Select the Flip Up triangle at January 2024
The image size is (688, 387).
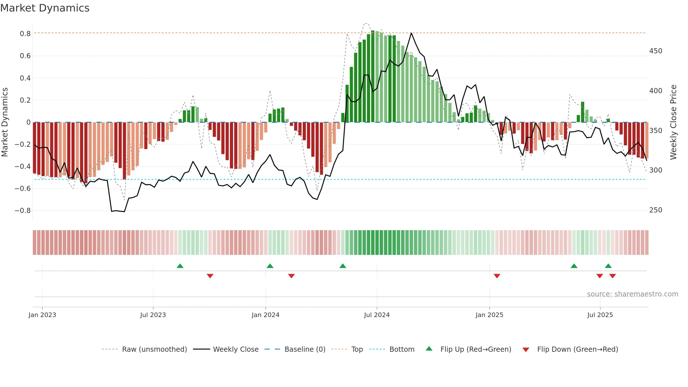(x=270, y=266)
